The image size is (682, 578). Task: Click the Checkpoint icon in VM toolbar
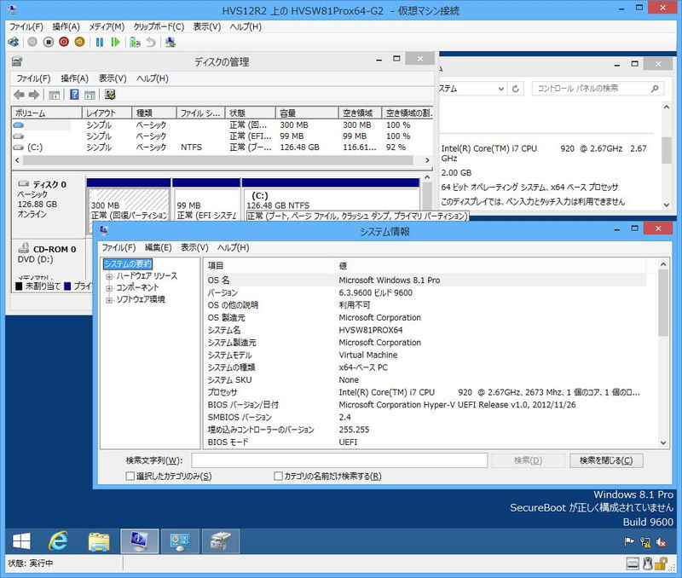click(135, 42)
